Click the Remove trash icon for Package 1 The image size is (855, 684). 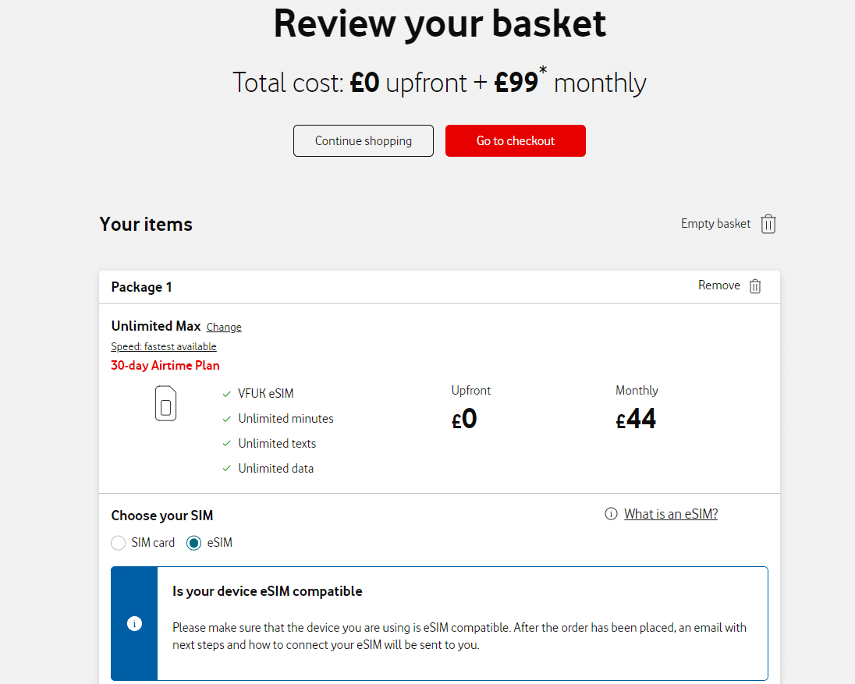coord(754,286)
